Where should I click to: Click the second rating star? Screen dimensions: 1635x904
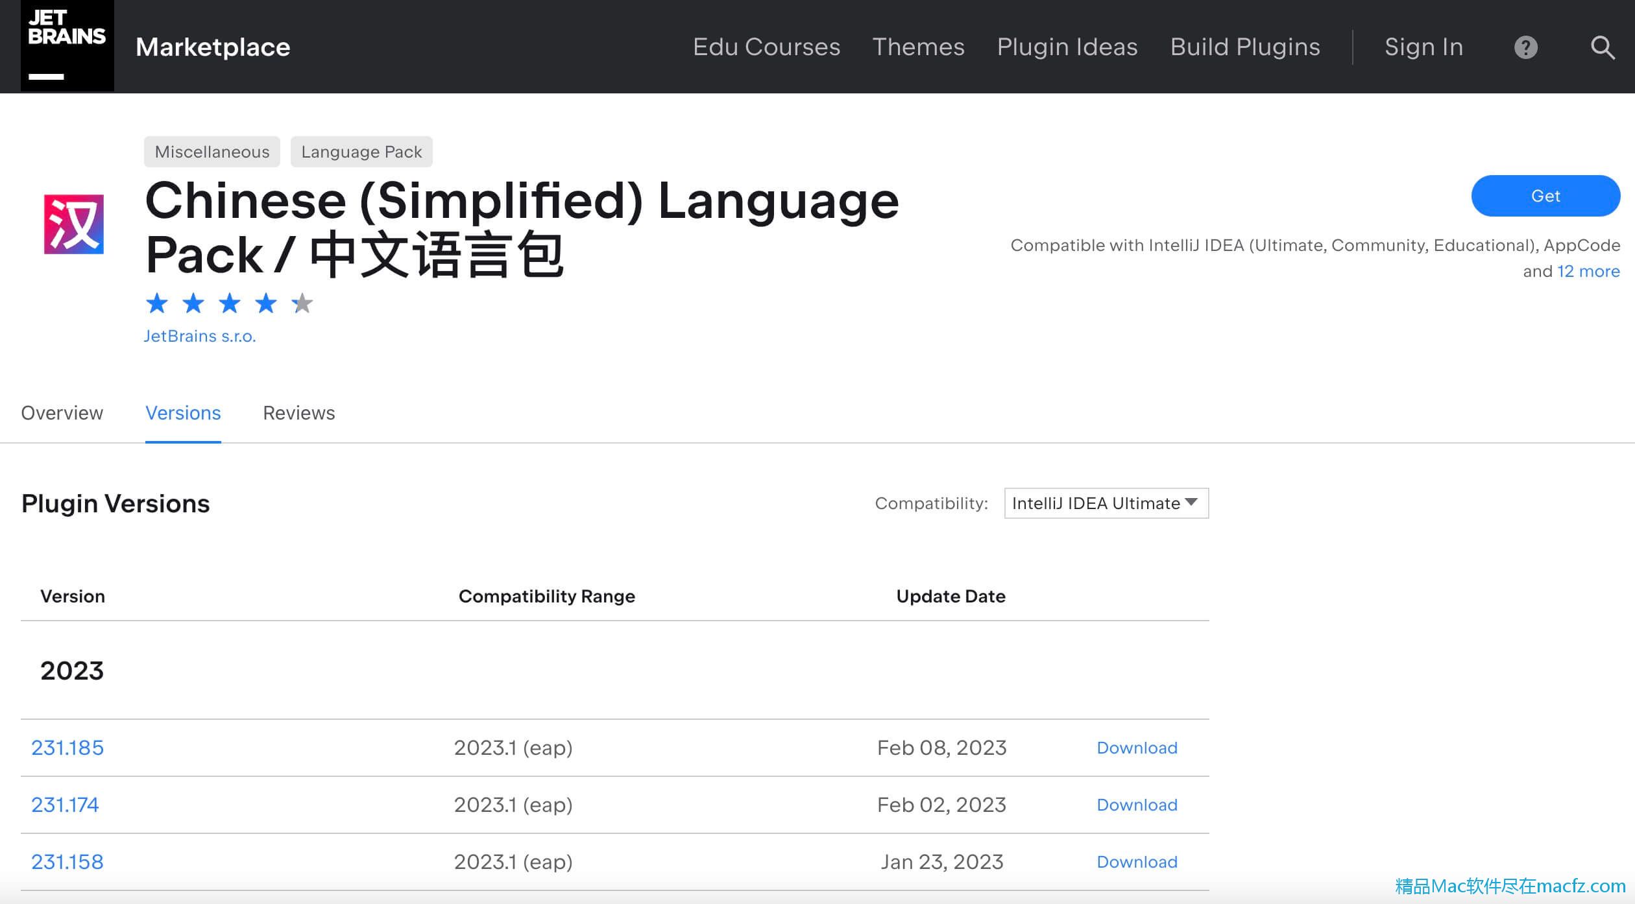193,303
